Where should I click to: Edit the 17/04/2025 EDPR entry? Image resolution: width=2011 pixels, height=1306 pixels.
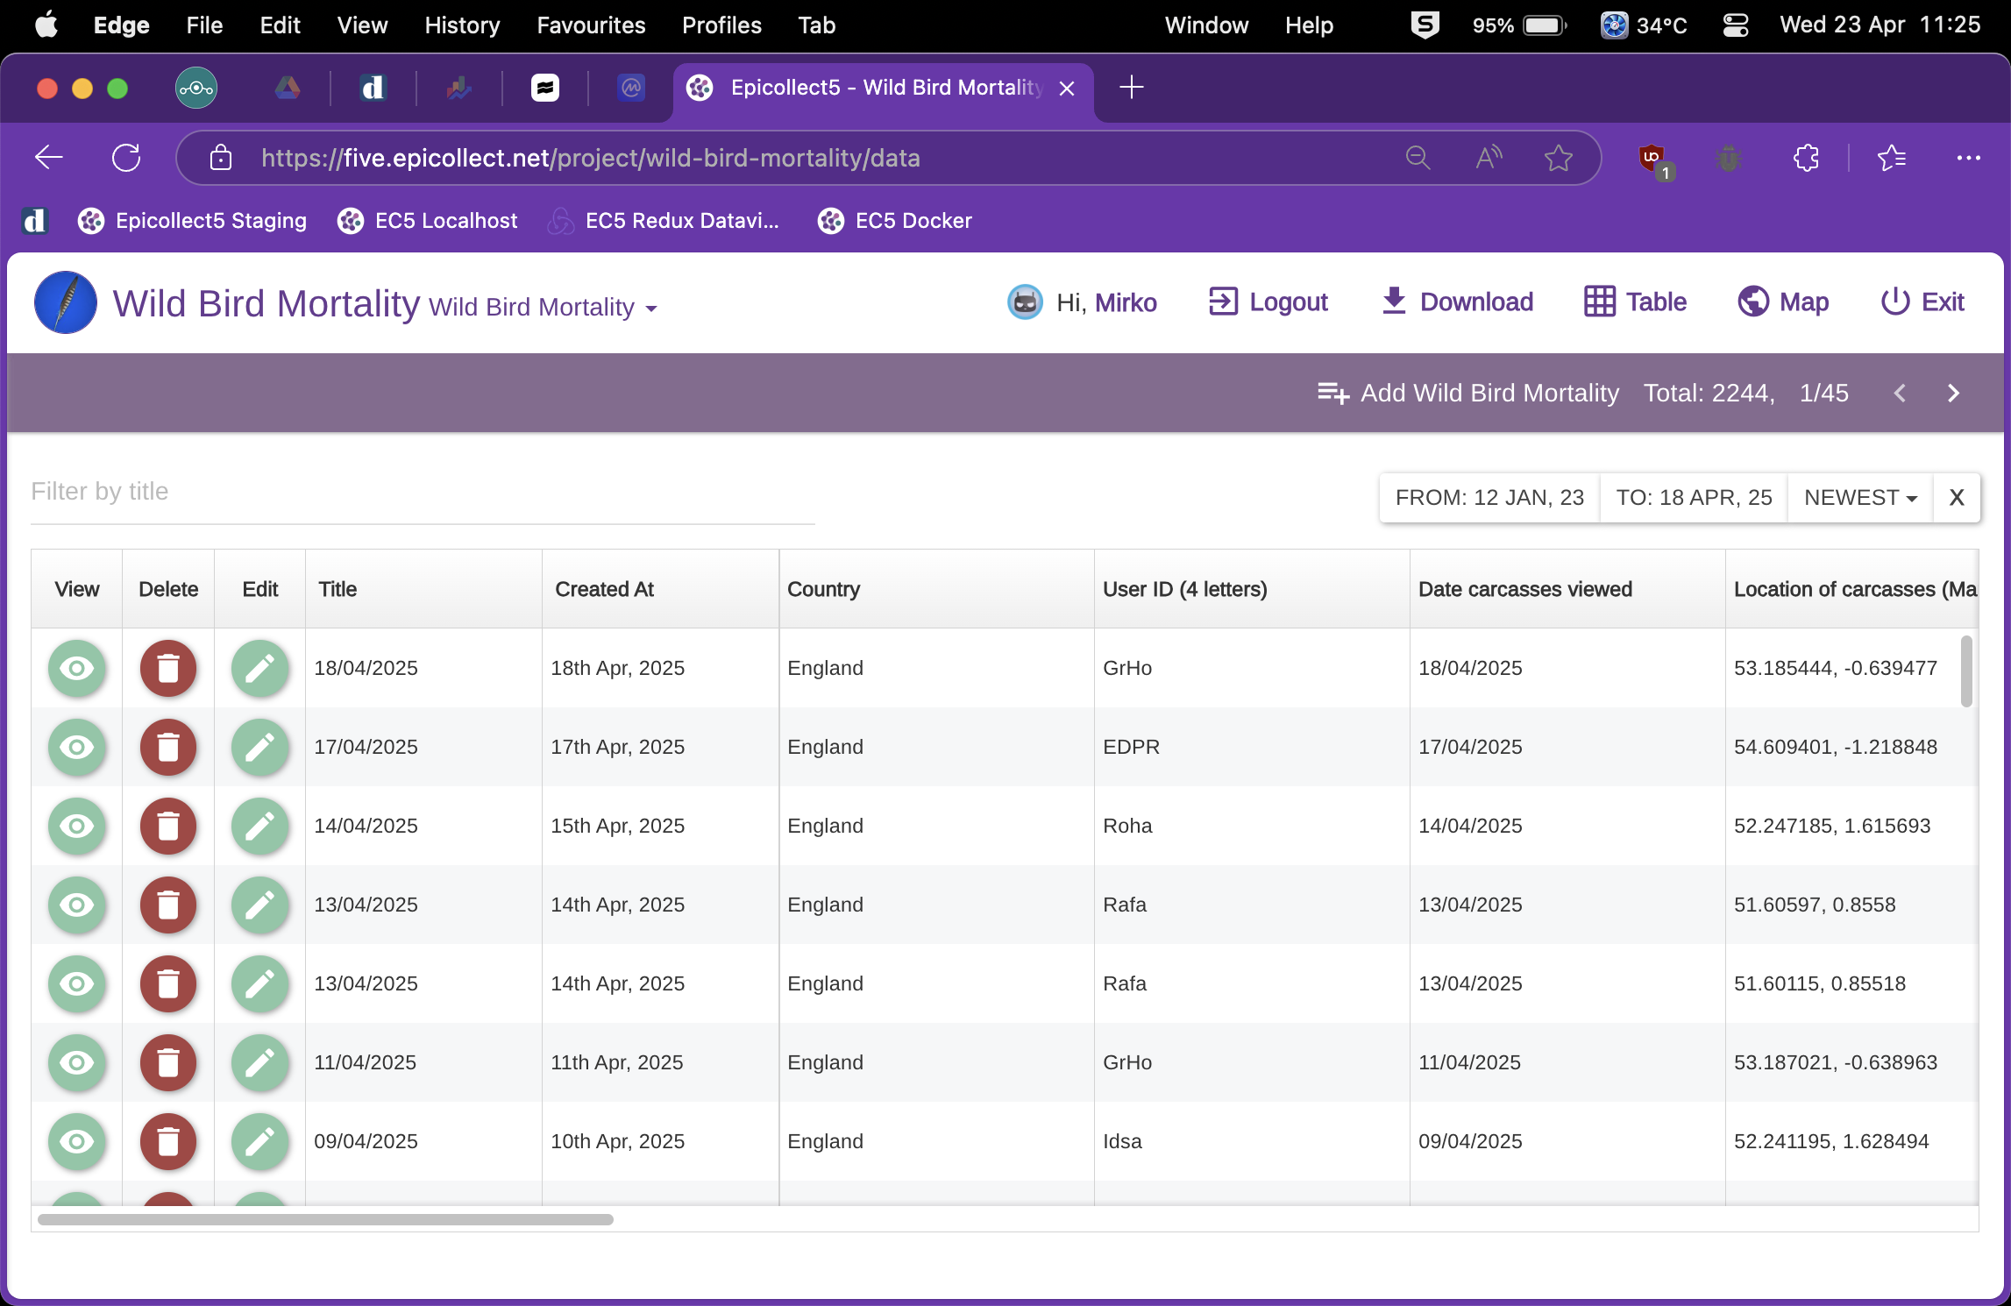[259, 747]
